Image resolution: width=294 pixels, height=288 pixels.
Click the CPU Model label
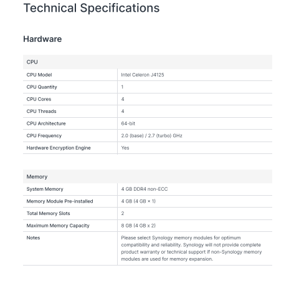click(39, 75)
